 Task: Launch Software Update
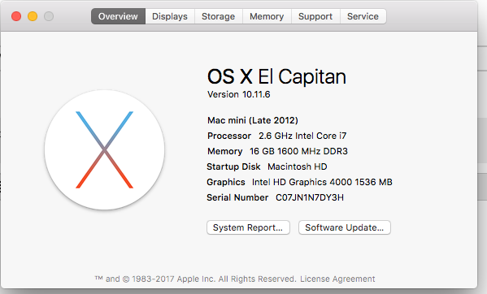[345, 227]
